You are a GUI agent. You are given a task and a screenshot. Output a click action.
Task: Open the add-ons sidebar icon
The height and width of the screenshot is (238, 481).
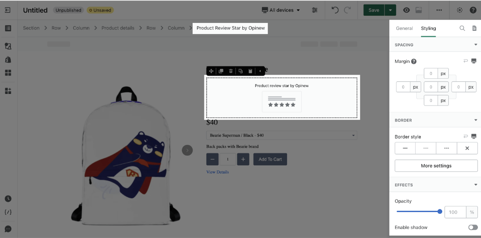click(x=8, y=91)
